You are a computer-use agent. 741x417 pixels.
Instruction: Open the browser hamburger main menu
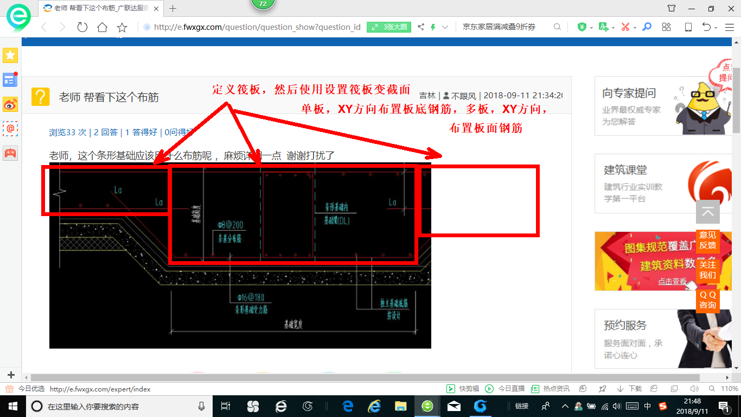[729, 27]
